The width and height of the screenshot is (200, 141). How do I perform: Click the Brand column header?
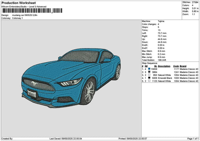pos(183,66)
